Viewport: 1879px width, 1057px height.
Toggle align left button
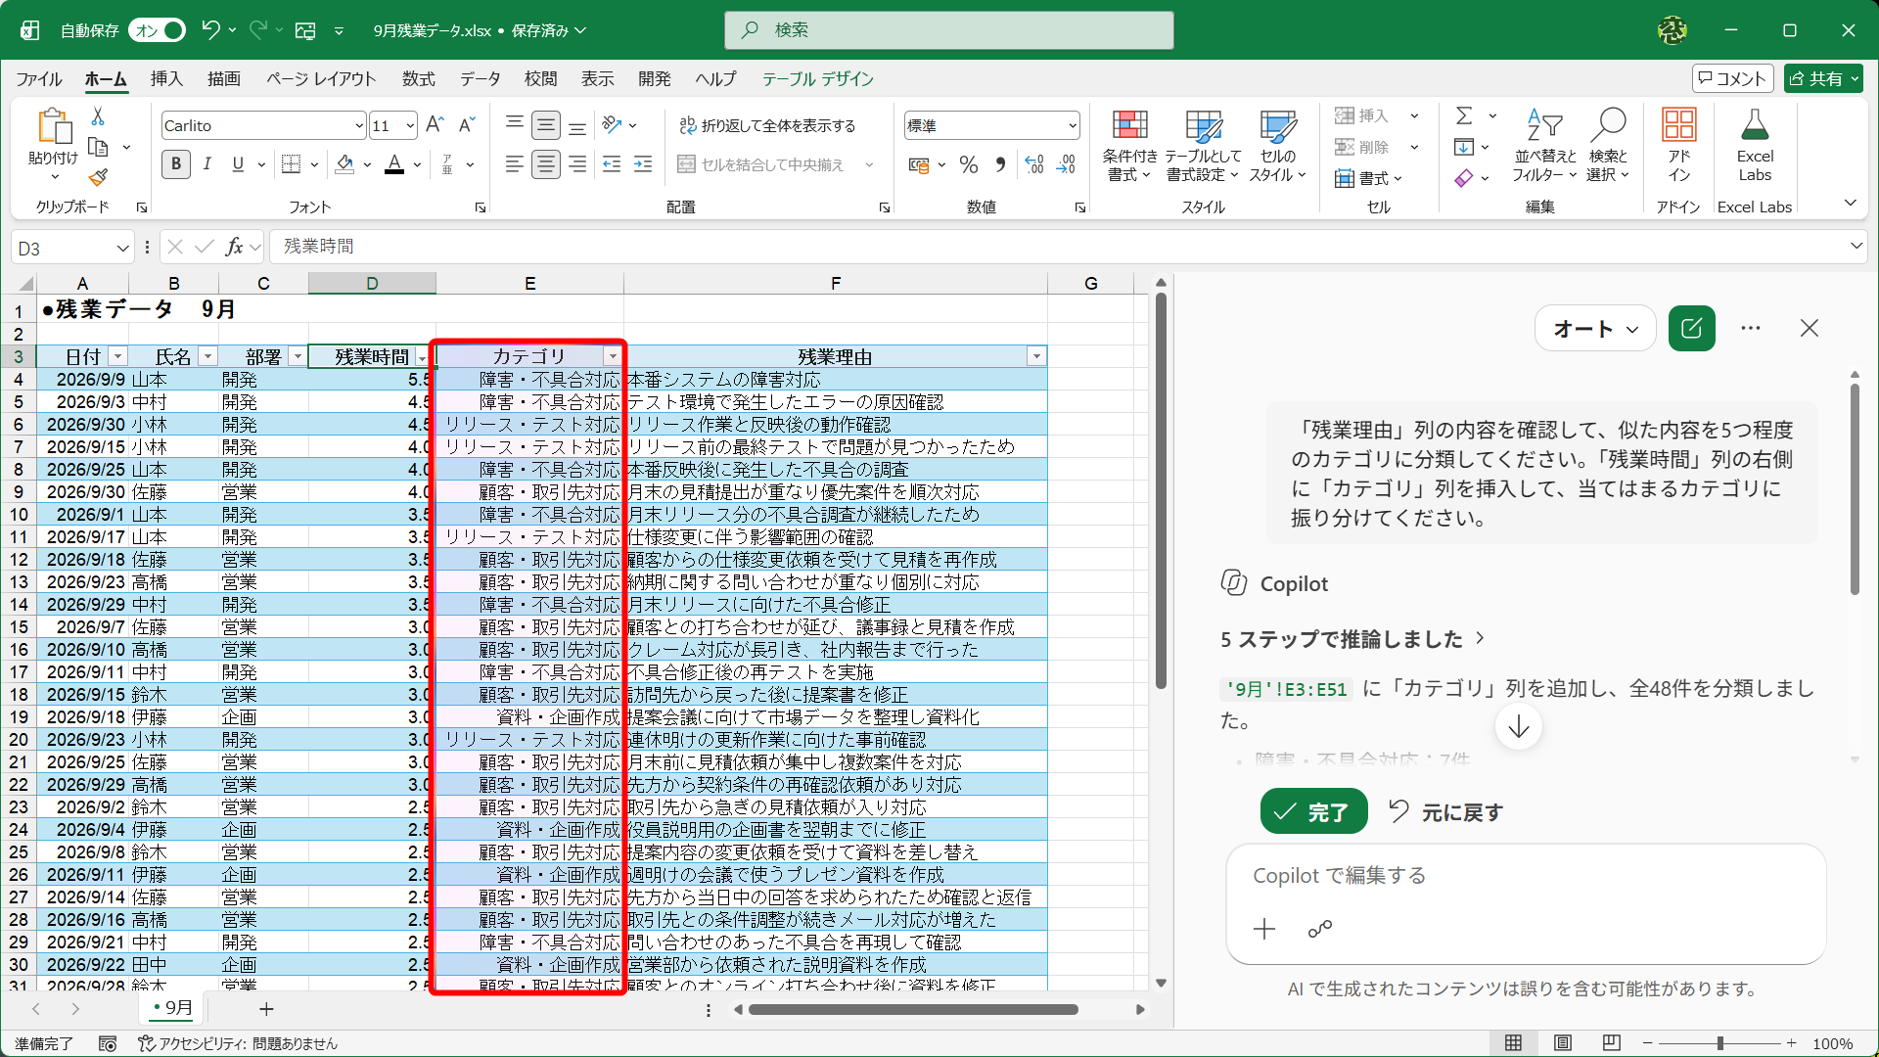(x=514, y=164)
